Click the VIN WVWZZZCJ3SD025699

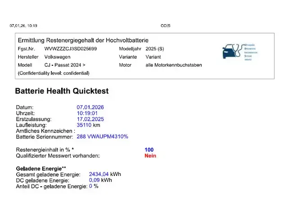(70, 49)
